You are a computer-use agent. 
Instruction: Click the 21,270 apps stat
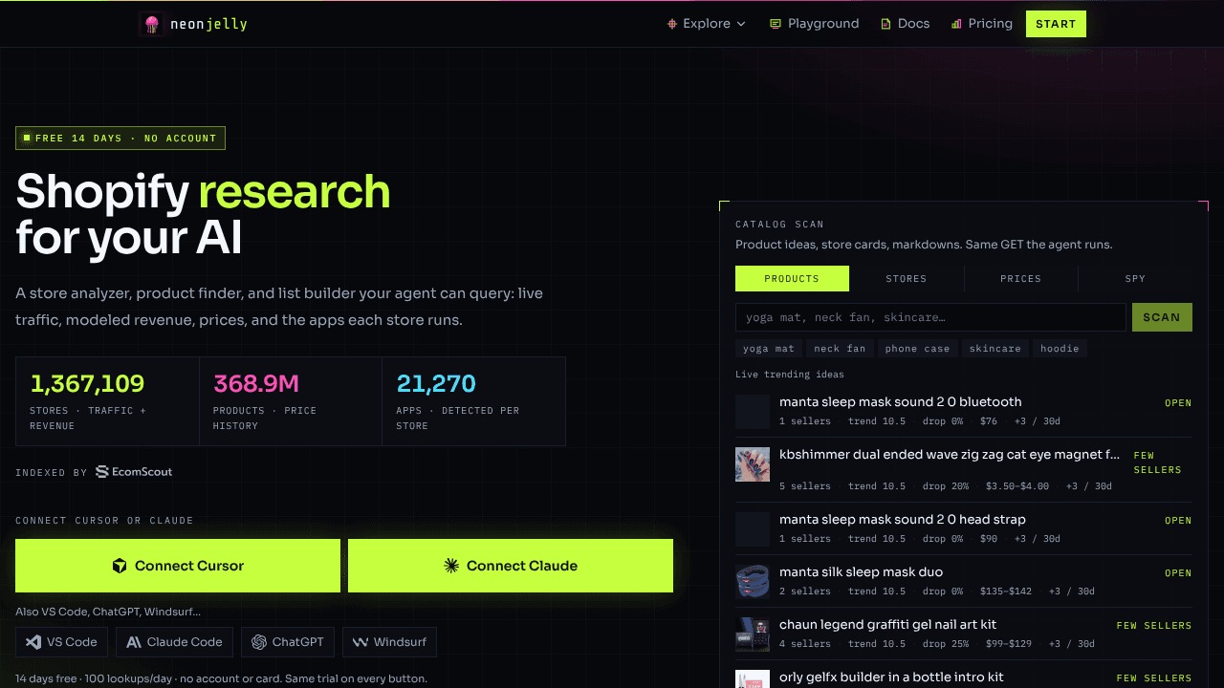click(473, 401)
